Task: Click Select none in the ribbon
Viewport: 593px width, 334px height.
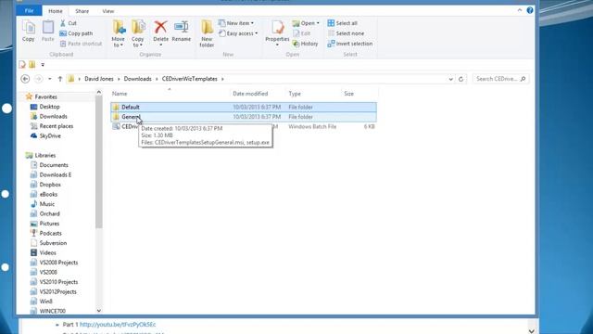Action: 346,33
